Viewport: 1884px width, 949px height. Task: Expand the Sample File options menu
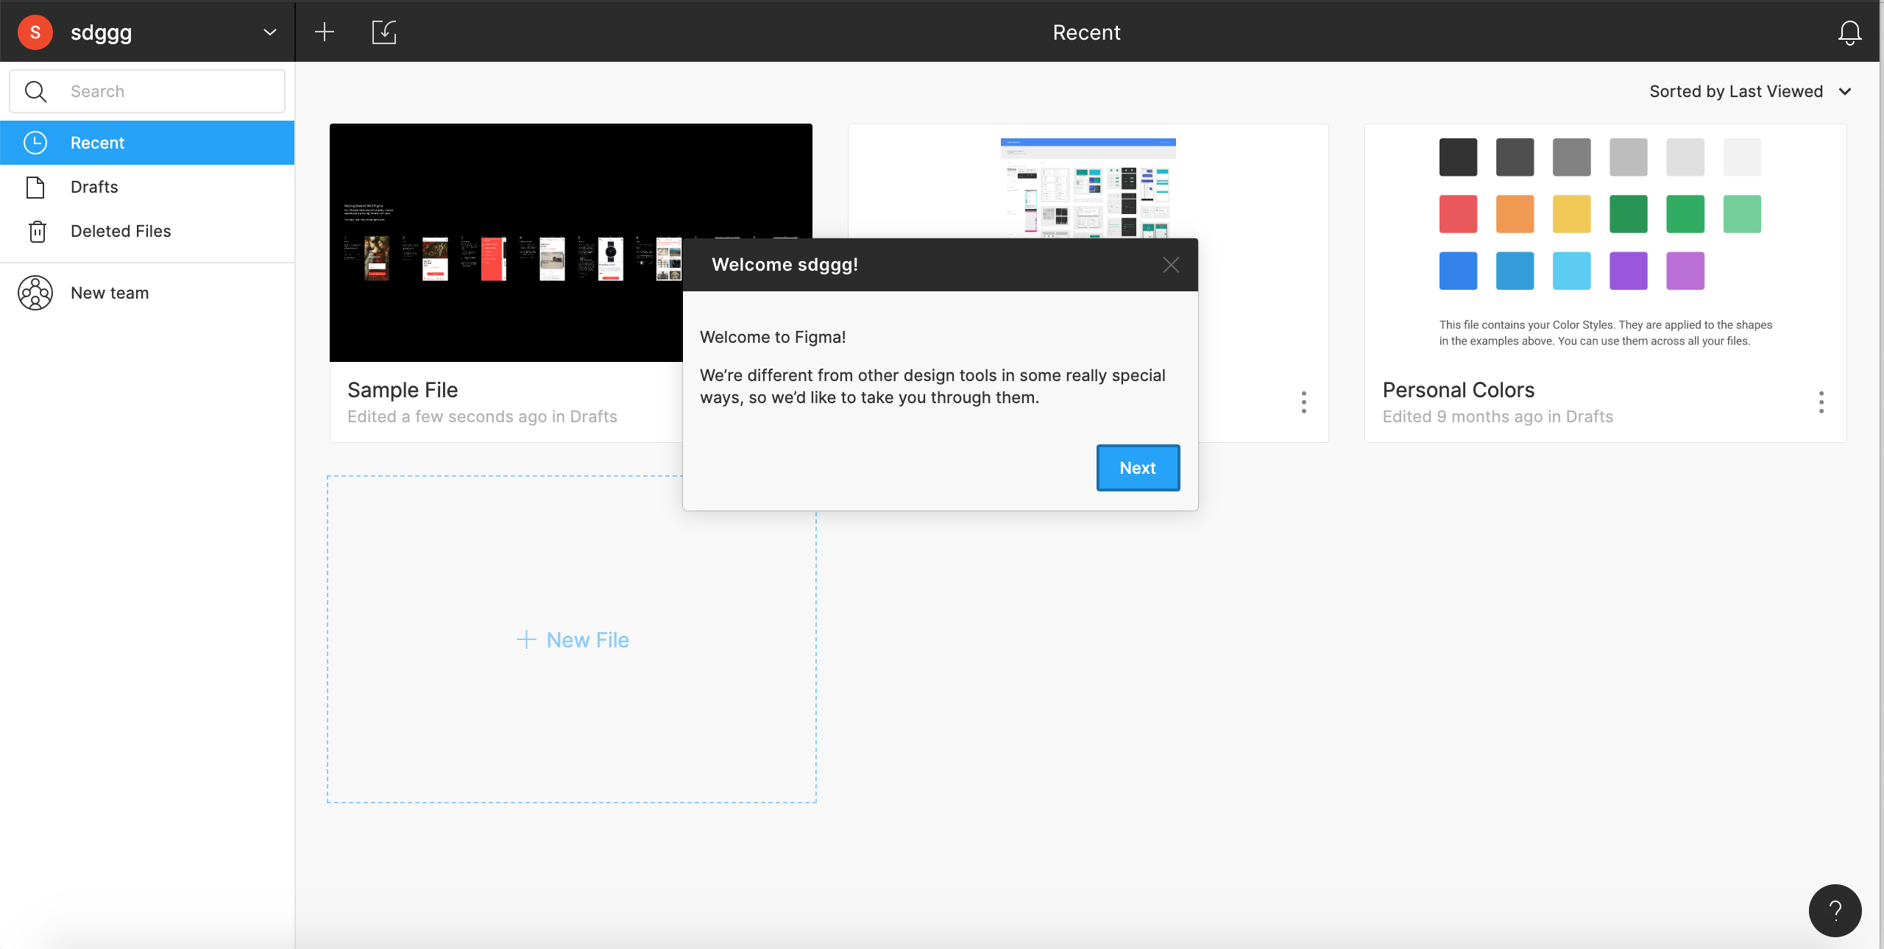(785, 402)
